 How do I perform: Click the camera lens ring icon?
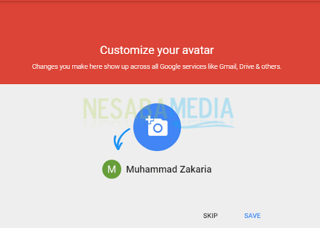157,128
